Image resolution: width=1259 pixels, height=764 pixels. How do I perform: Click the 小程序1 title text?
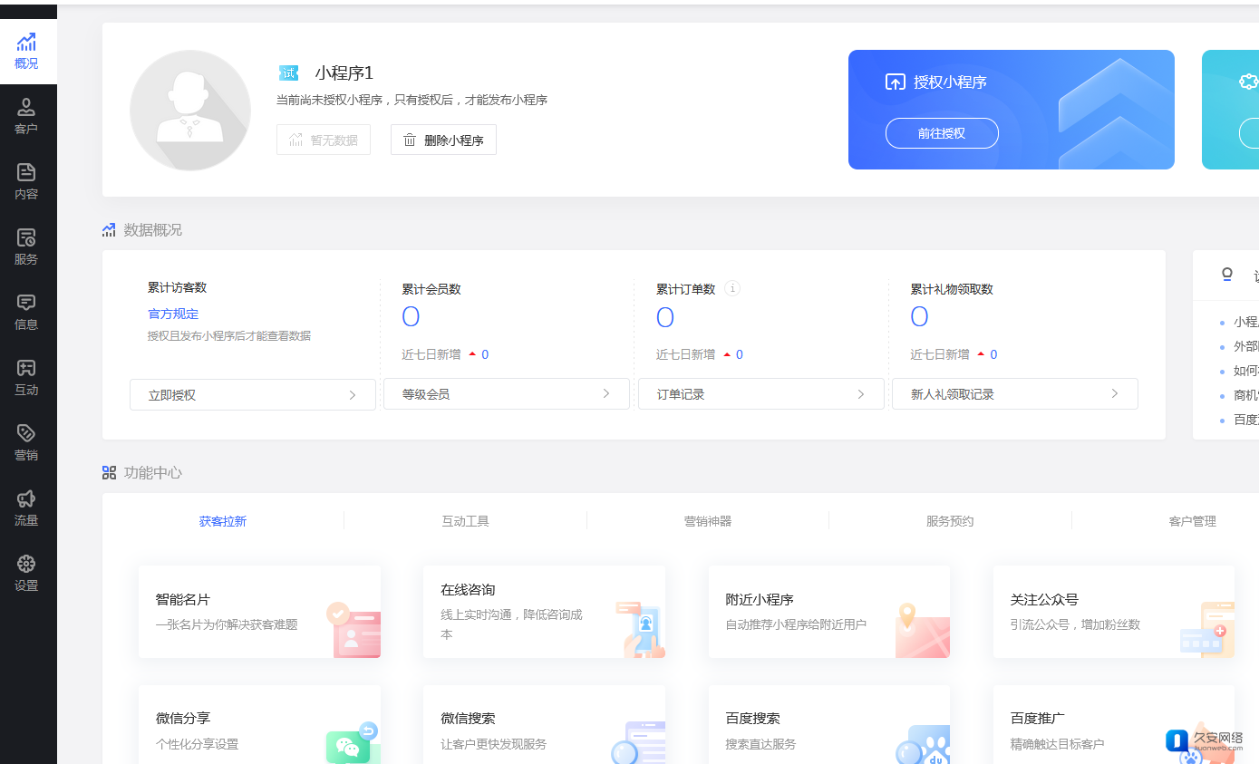344,73
